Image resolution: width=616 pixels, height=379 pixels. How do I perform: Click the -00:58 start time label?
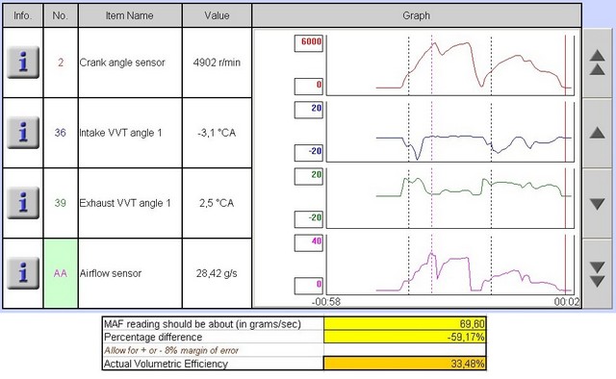[326, 302]
